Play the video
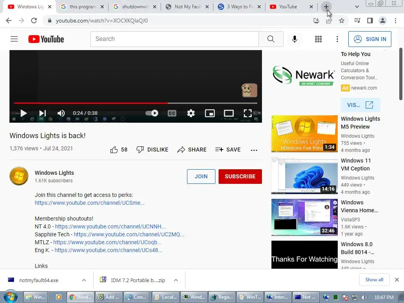This screenshot has height=303, width=404. coord(23,113)
